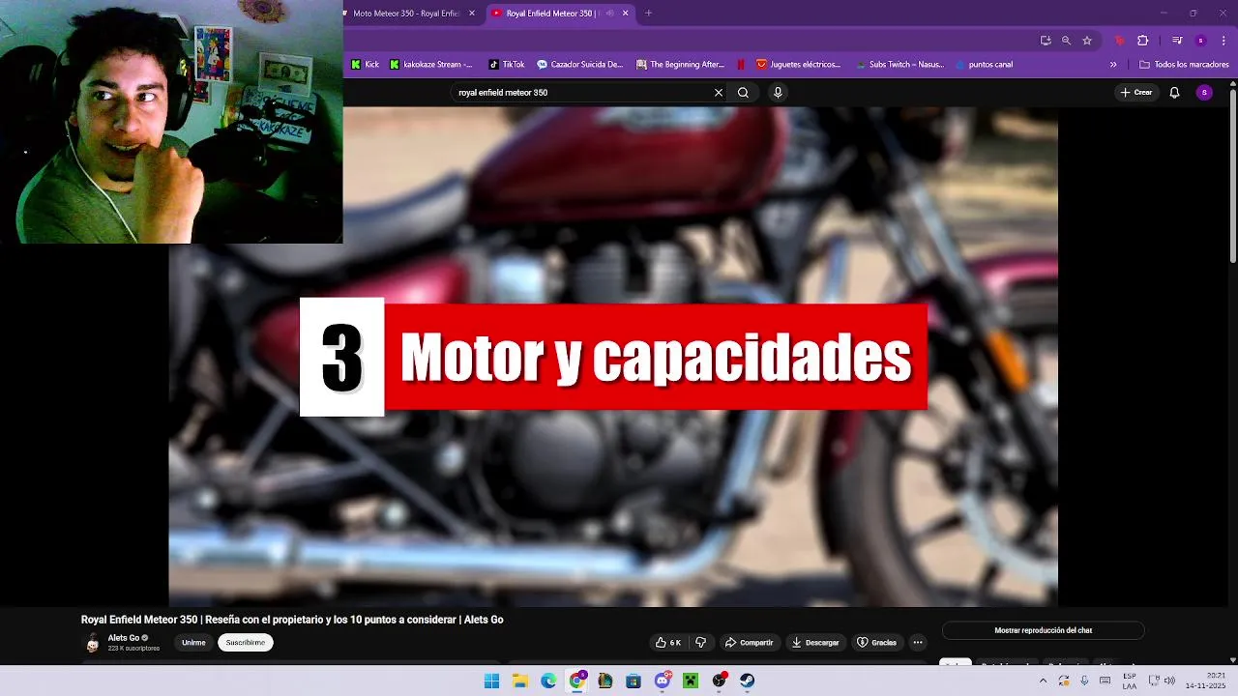The height and width of the screenshot is (696, 1238).
Task: Open Discord from the taskbar
Action: [663, 681]
